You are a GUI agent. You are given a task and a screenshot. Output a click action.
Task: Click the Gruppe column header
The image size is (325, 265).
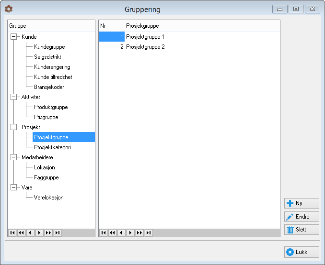pyautogui.click(x=51, y=26)
